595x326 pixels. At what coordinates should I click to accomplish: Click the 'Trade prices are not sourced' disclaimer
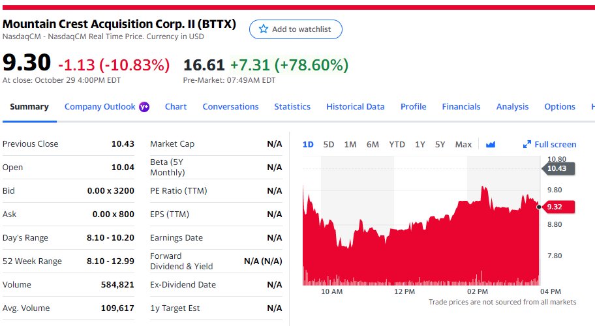click(502, 302)
